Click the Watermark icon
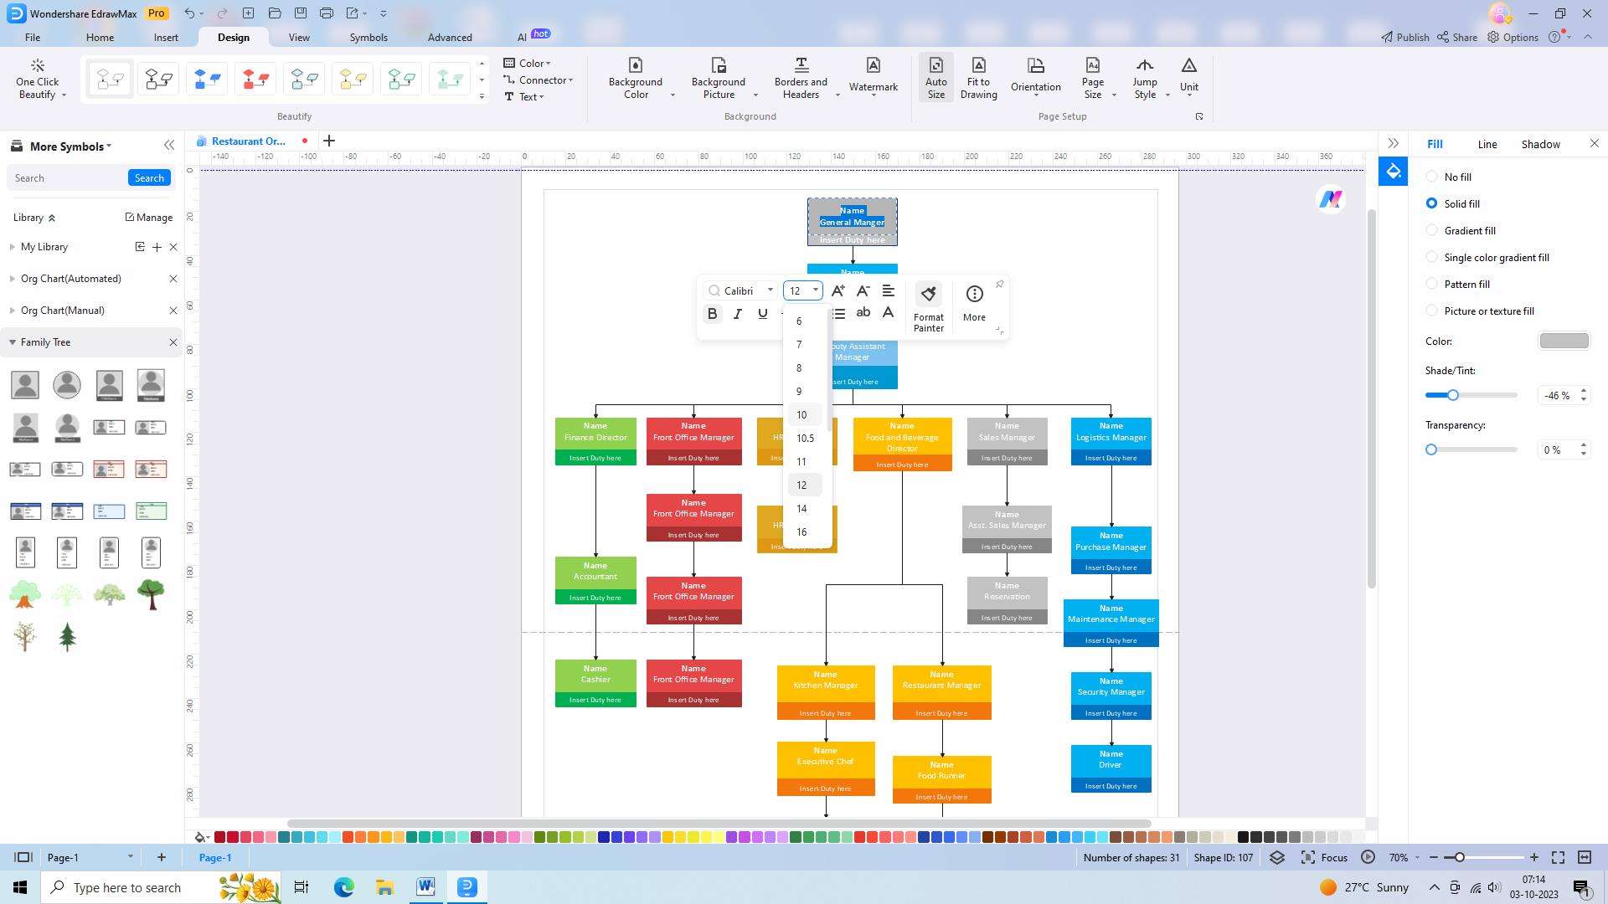 873,66
